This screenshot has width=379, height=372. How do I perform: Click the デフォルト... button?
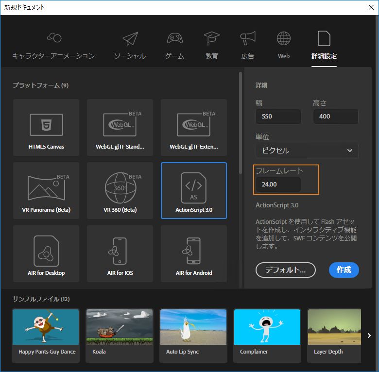pyautogui.click(x=285, y=270)
